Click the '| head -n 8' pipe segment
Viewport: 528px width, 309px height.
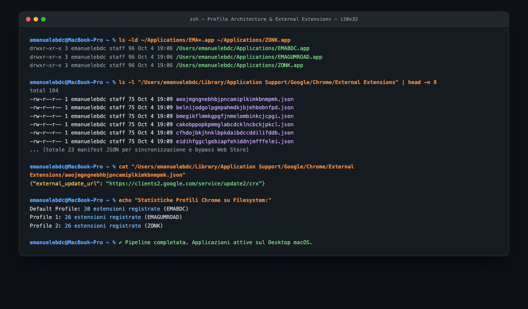coord(419,82)
